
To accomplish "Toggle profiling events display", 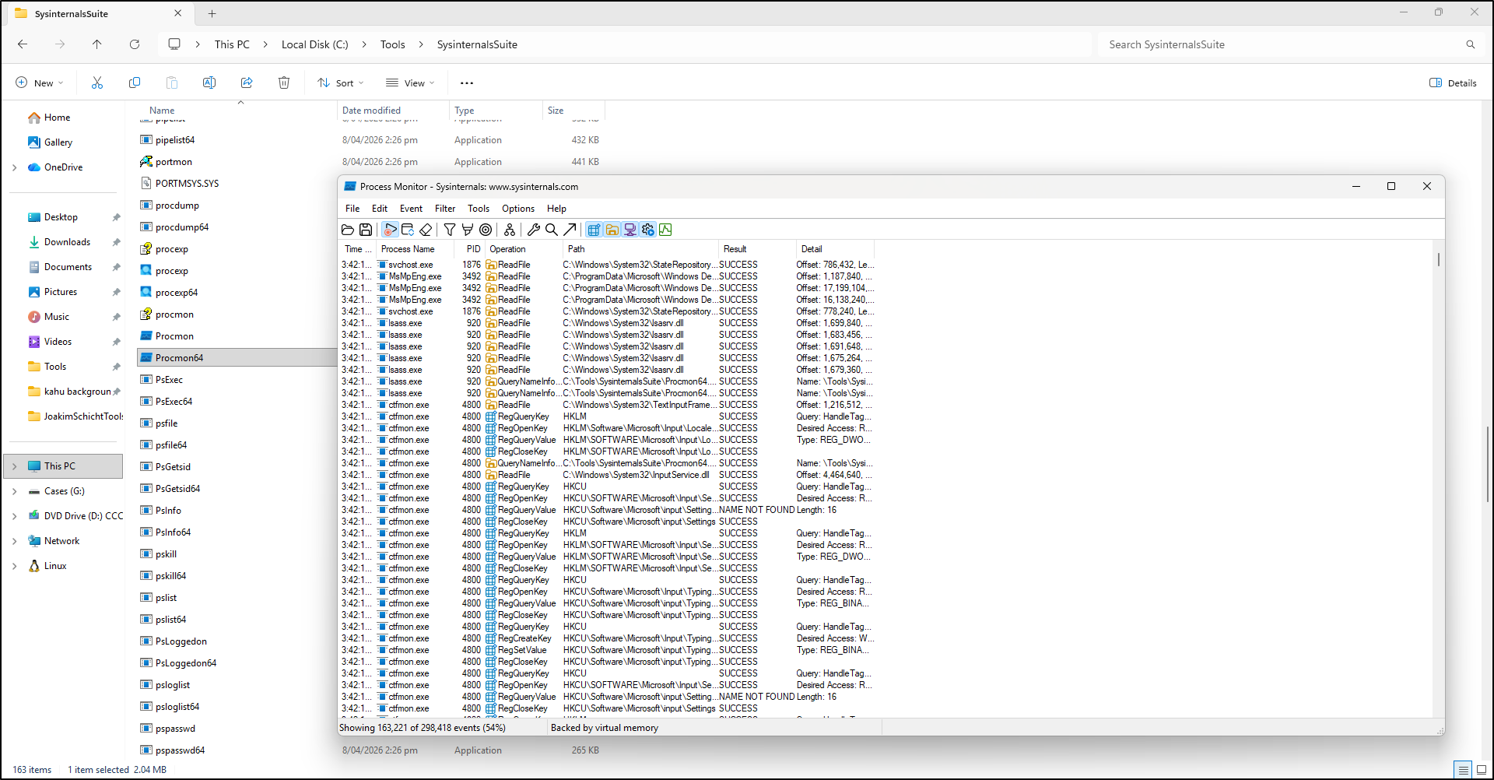I will (x=666, y=230).
